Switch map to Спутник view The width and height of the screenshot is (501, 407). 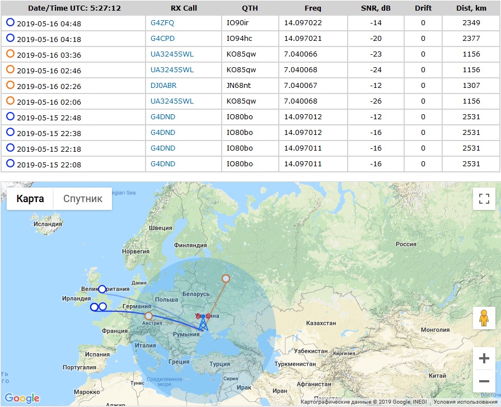(x=83, y=199)
